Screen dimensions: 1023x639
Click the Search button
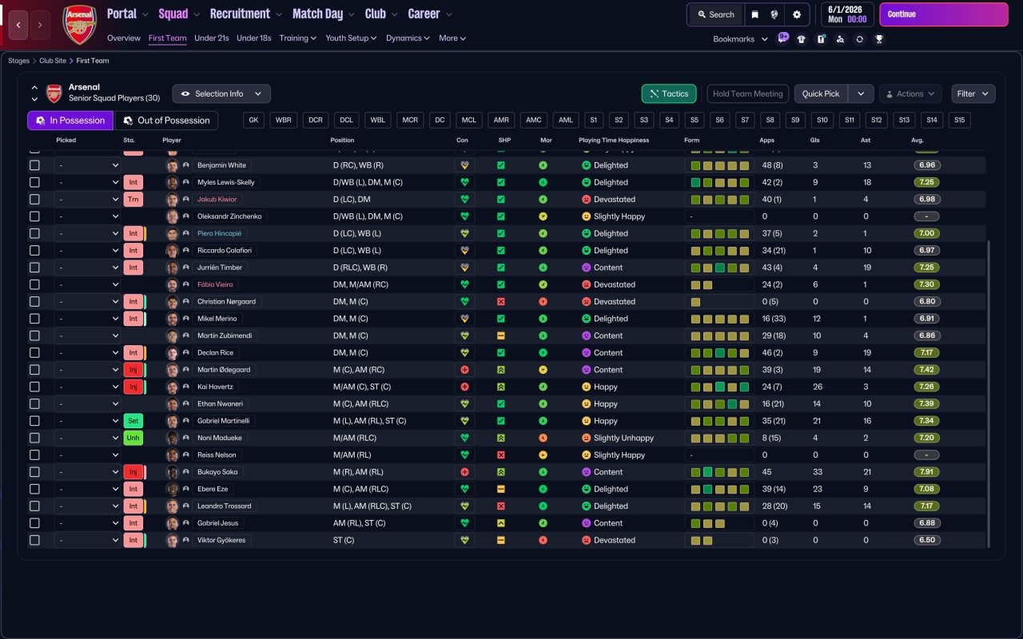click(715, 14)
